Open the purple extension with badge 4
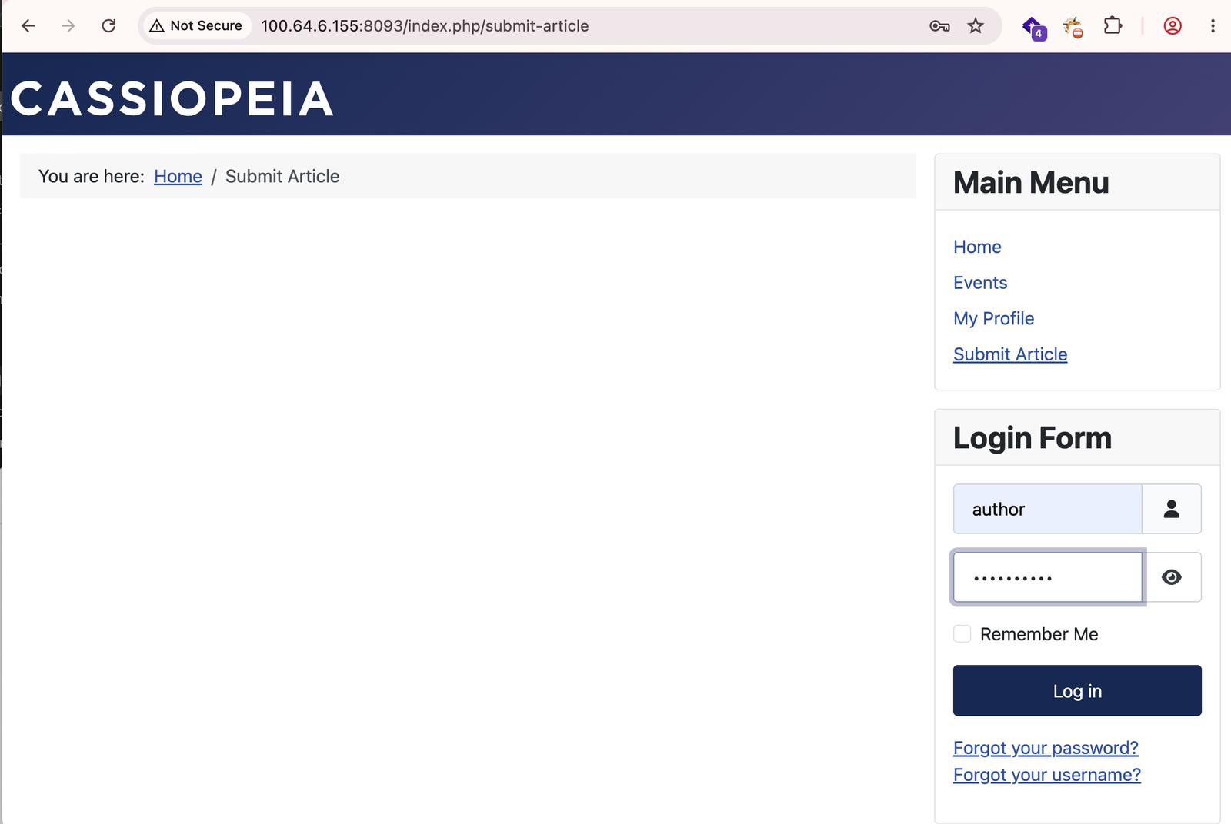Screen dimensions: 1231x824 point(1034,28)
